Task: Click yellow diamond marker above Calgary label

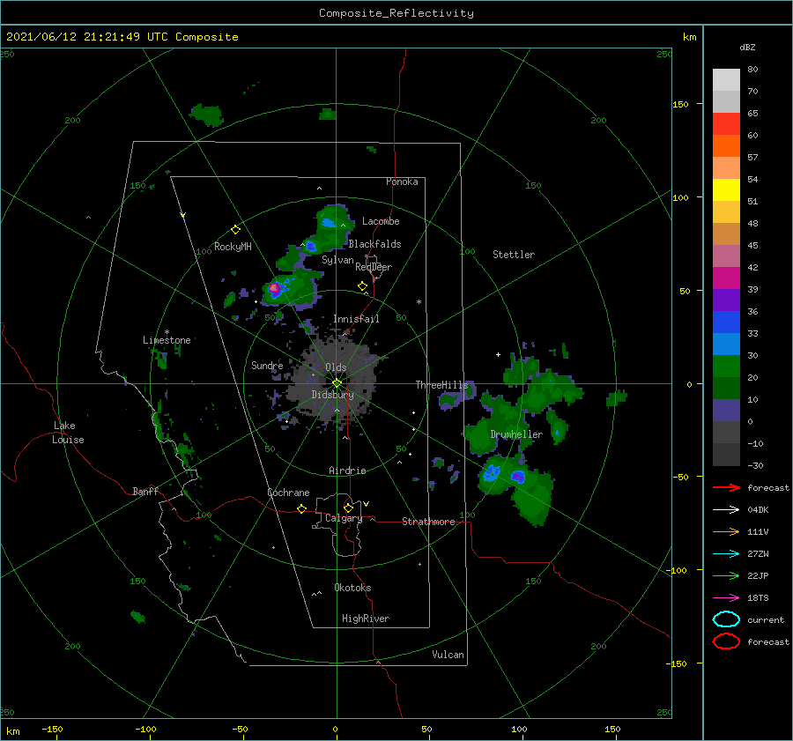Action: tap(348, 508)
